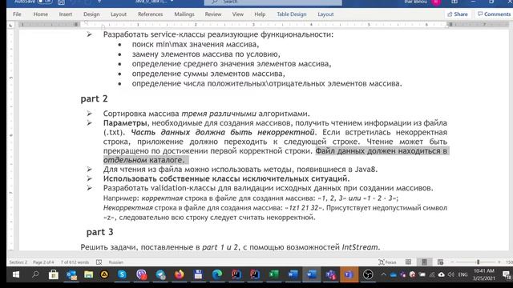Screen dimensions: 513x288
Task: Open the Help ribbon tab
Action: point(260,14)
